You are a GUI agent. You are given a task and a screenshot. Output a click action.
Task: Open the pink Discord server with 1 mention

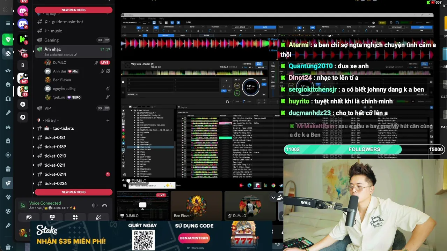(x=23, y=11)
